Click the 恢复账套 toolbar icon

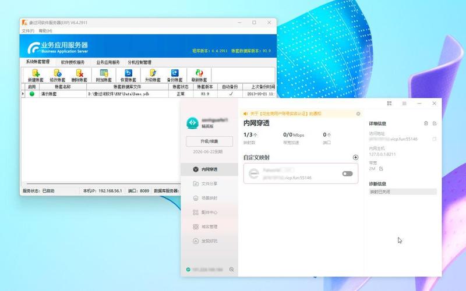click(x=128, y=76)
